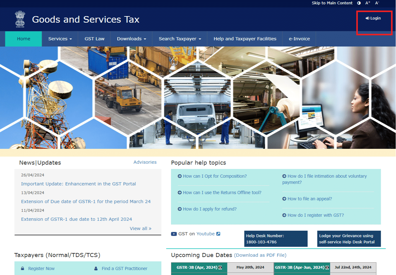This screenshot has height=275, width=396.
Task: Open the Advisories link
Action: [145, 162]
